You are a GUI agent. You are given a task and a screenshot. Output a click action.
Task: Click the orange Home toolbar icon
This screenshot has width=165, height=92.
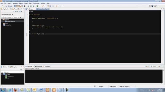pyautogui.click(x=20, y=6)
